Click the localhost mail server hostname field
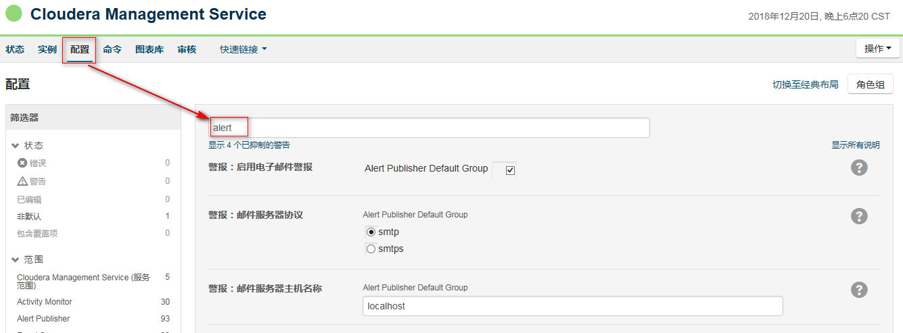The height and width of the screenshot is (333, 903). point(573,306)
